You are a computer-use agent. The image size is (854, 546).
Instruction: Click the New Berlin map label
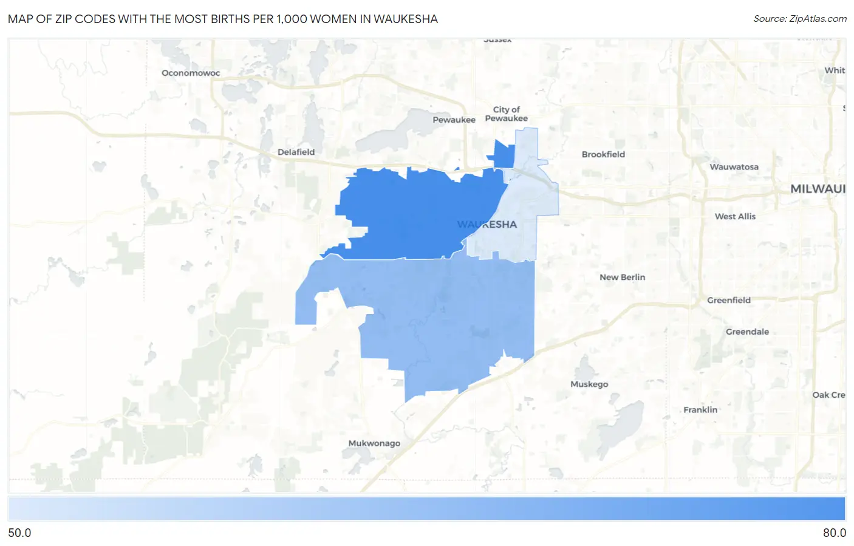tap(622, 277)
